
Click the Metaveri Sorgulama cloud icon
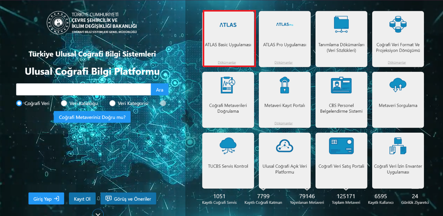(398, 85)
